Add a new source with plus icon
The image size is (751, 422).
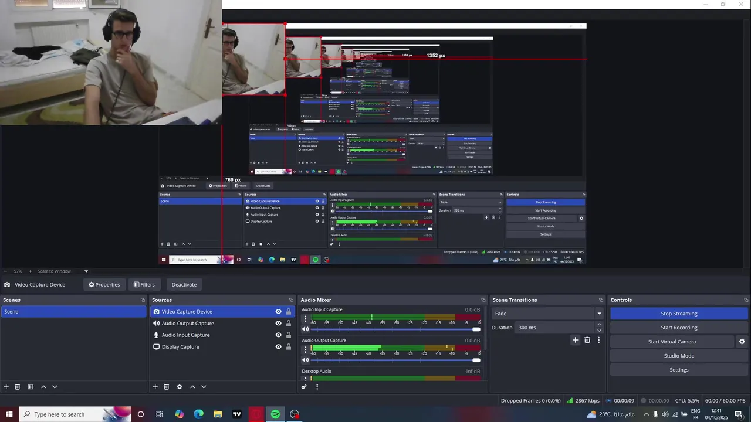click(x=155, y=387)
